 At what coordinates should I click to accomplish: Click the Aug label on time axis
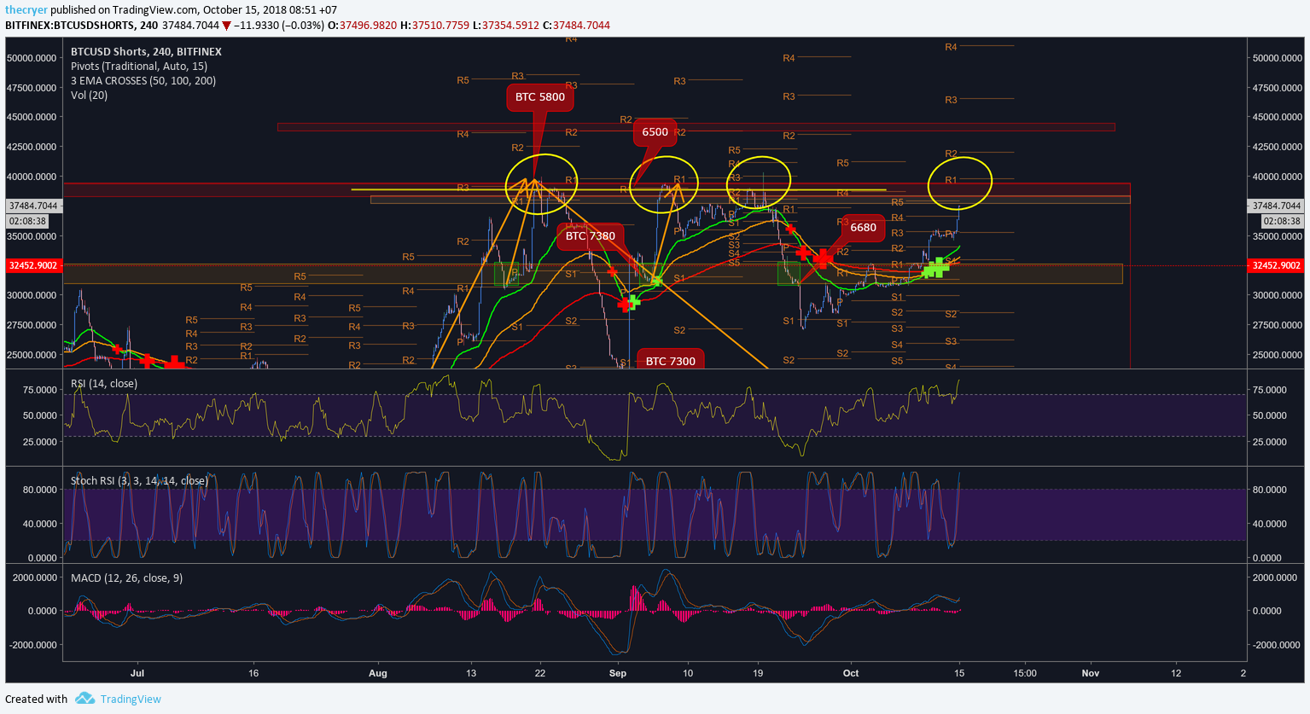378,674
